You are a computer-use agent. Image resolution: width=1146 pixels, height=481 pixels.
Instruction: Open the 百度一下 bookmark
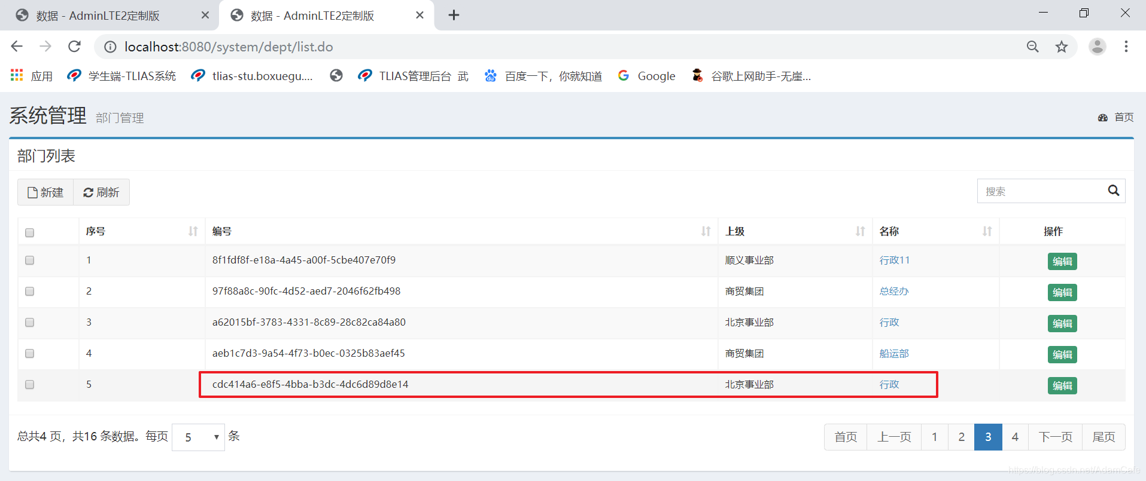point(543,76)
